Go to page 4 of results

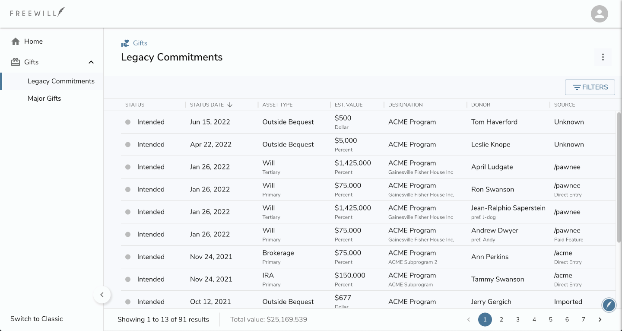(x=534, y=320)
